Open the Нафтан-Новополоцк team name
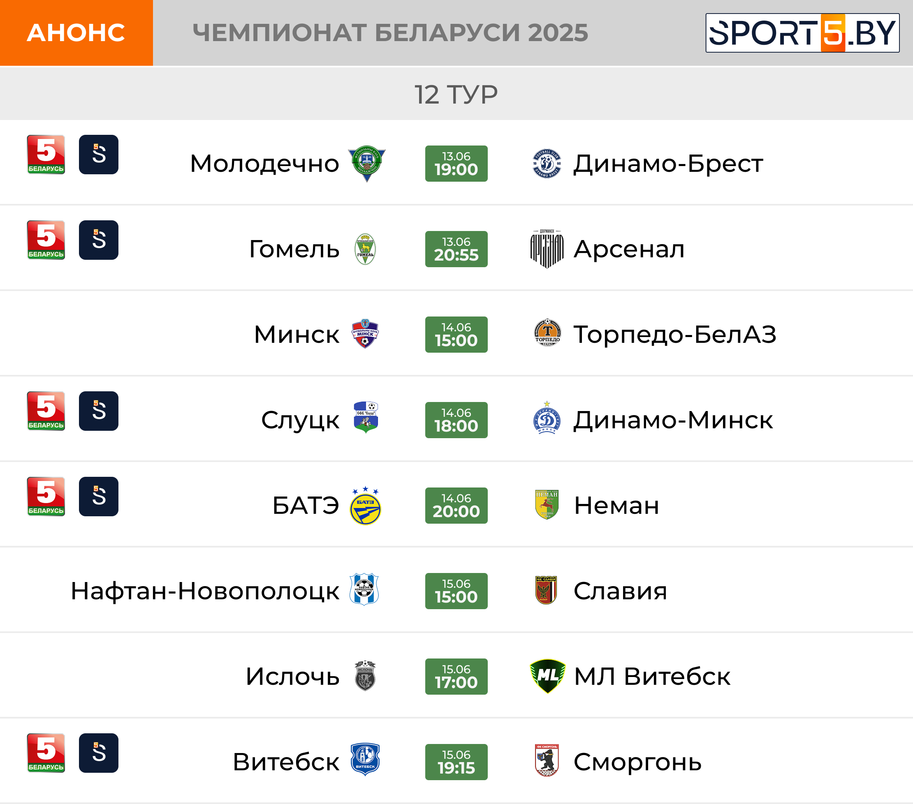 (205, 591)
